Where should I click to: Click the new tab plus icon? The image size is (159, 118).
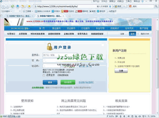[x=70, y=16]
